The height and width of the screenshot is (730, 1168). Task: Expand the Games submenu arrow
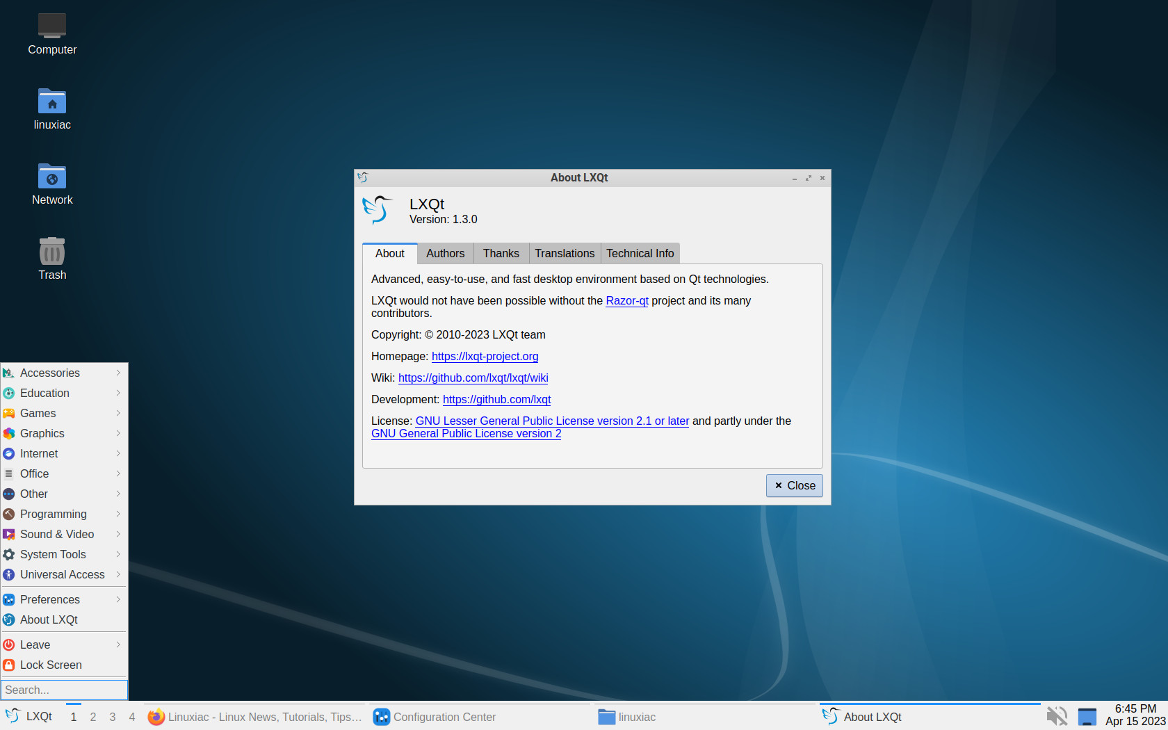click(x=118, y=414)
